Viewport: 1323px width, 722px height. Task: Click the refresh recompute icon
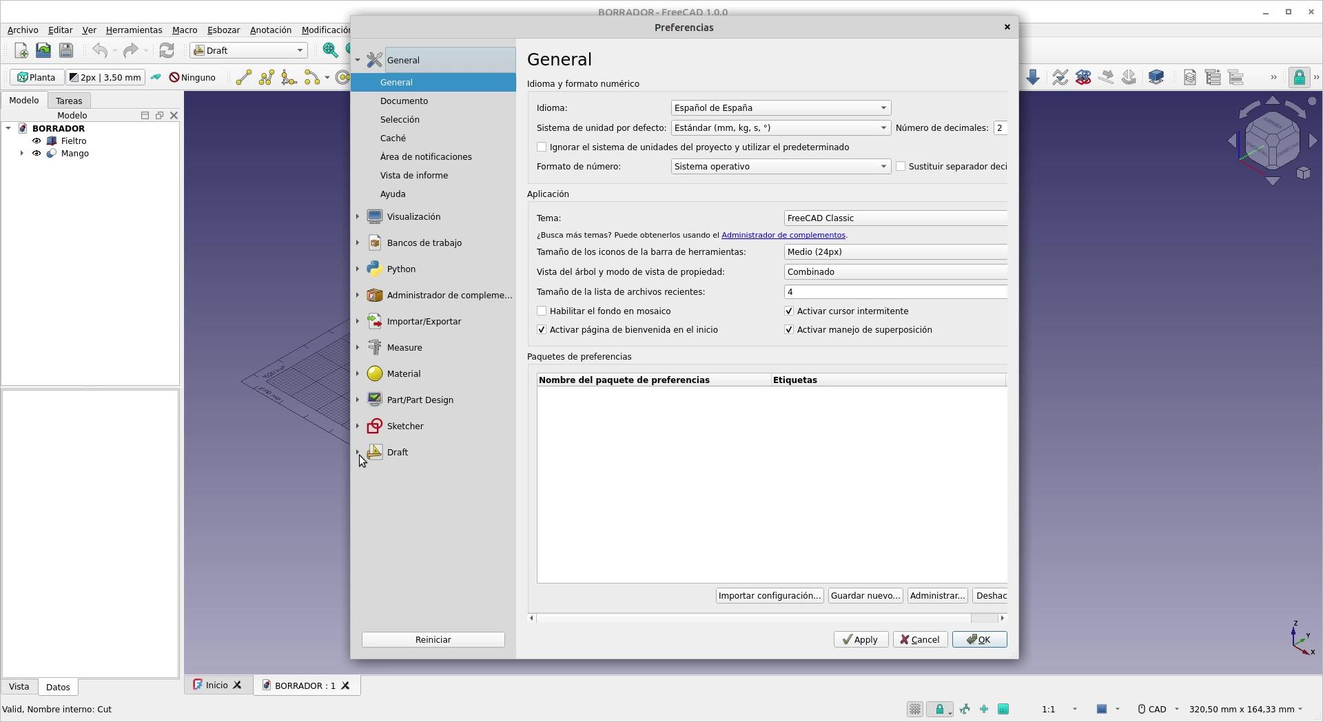click(166, 50)
